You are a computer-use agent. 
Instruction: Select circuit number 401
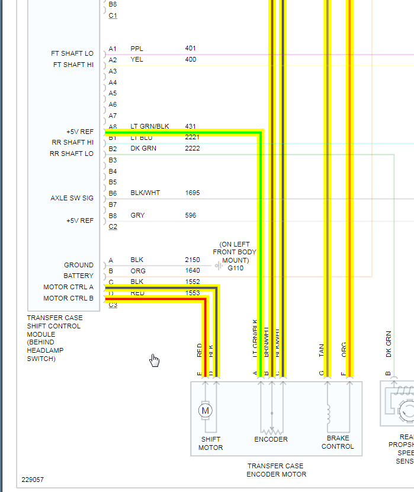coord(190,49)
